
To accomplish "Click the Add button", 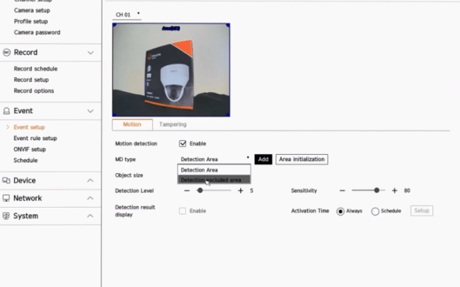I will (263, 159).
